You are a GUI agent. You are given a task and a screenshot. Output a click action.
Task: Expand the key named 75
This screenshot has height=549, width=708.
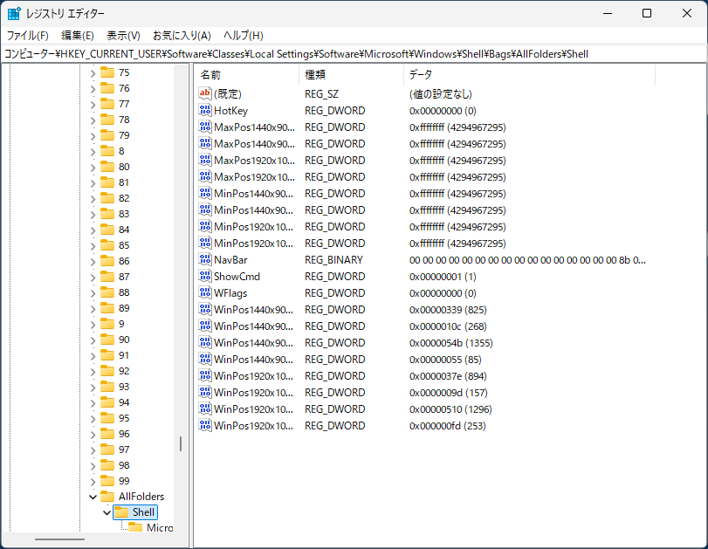coord(93,72)
